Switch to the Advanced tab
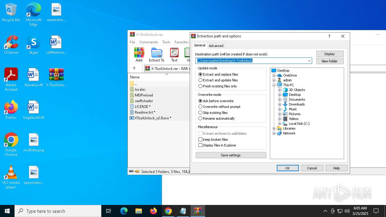Image resolution: width=386 pixels, height=217 pixels. click(x=216, y=46)
